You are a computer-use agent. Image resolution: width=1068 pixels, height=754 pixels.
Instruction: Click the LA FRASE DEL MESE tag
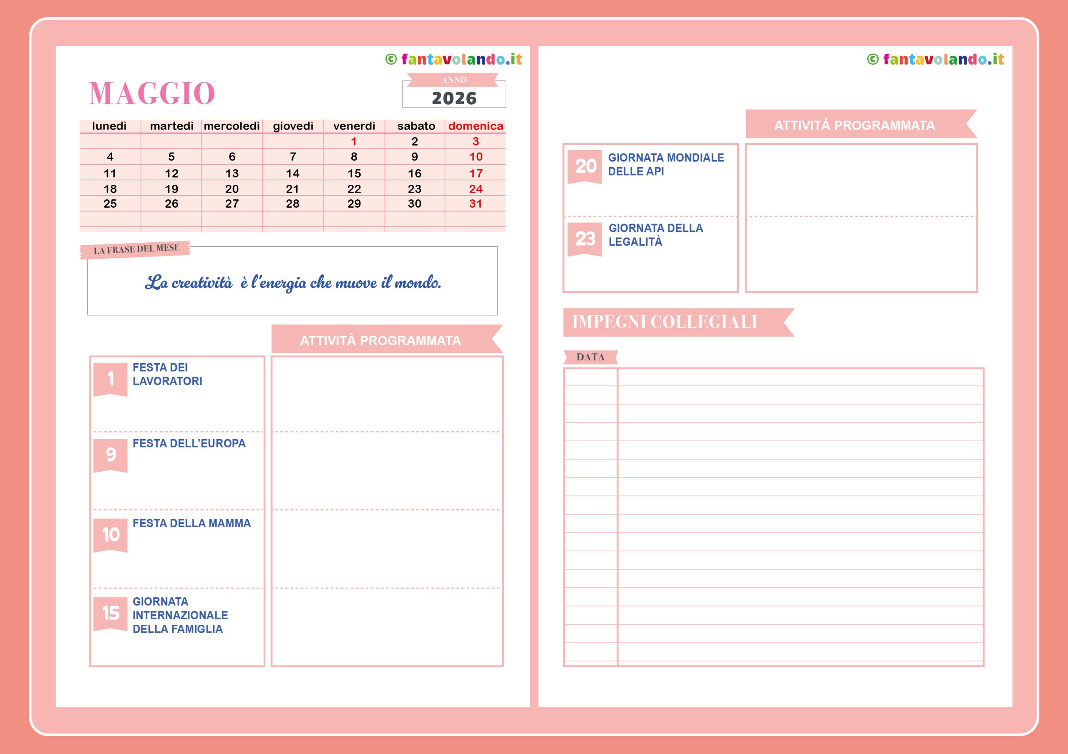point(136,249)
